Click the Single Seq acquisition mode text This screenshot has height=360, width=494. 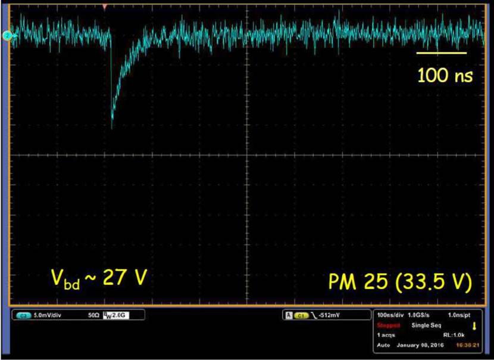(426, 325)
